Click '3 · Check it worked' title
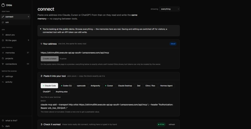251x129 pixels. click(x=50, y=124)
